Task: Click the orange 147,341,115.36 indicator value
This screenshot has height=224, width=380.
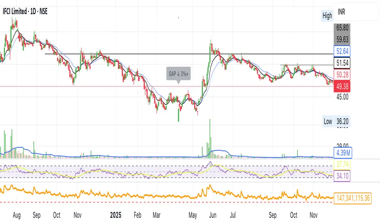Action: point(353,198)
